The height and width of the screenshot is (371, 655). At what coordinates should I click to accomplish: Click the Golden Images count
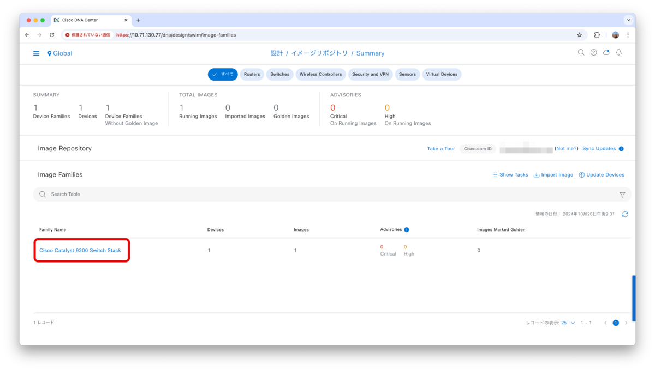(x=276, y=108)
